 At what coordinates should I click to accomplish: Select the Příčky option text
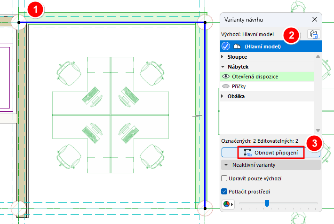(x=239, y=86)
